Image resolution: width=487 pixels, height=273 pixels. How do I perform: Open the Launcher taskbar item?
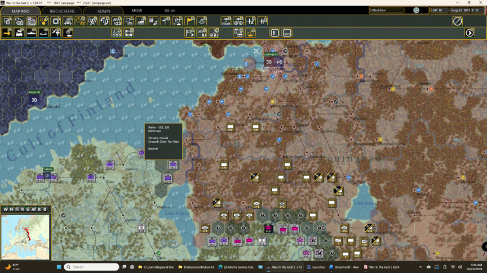[x=316, y=267]
